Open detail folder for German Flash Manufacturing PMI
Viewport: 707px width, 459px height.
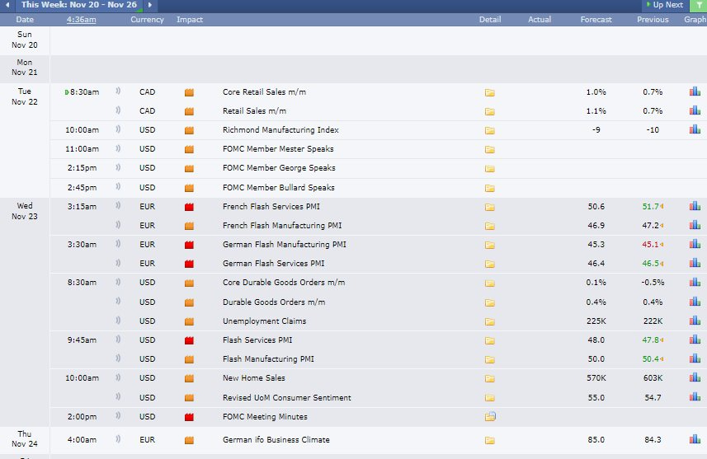pos(490,245)
